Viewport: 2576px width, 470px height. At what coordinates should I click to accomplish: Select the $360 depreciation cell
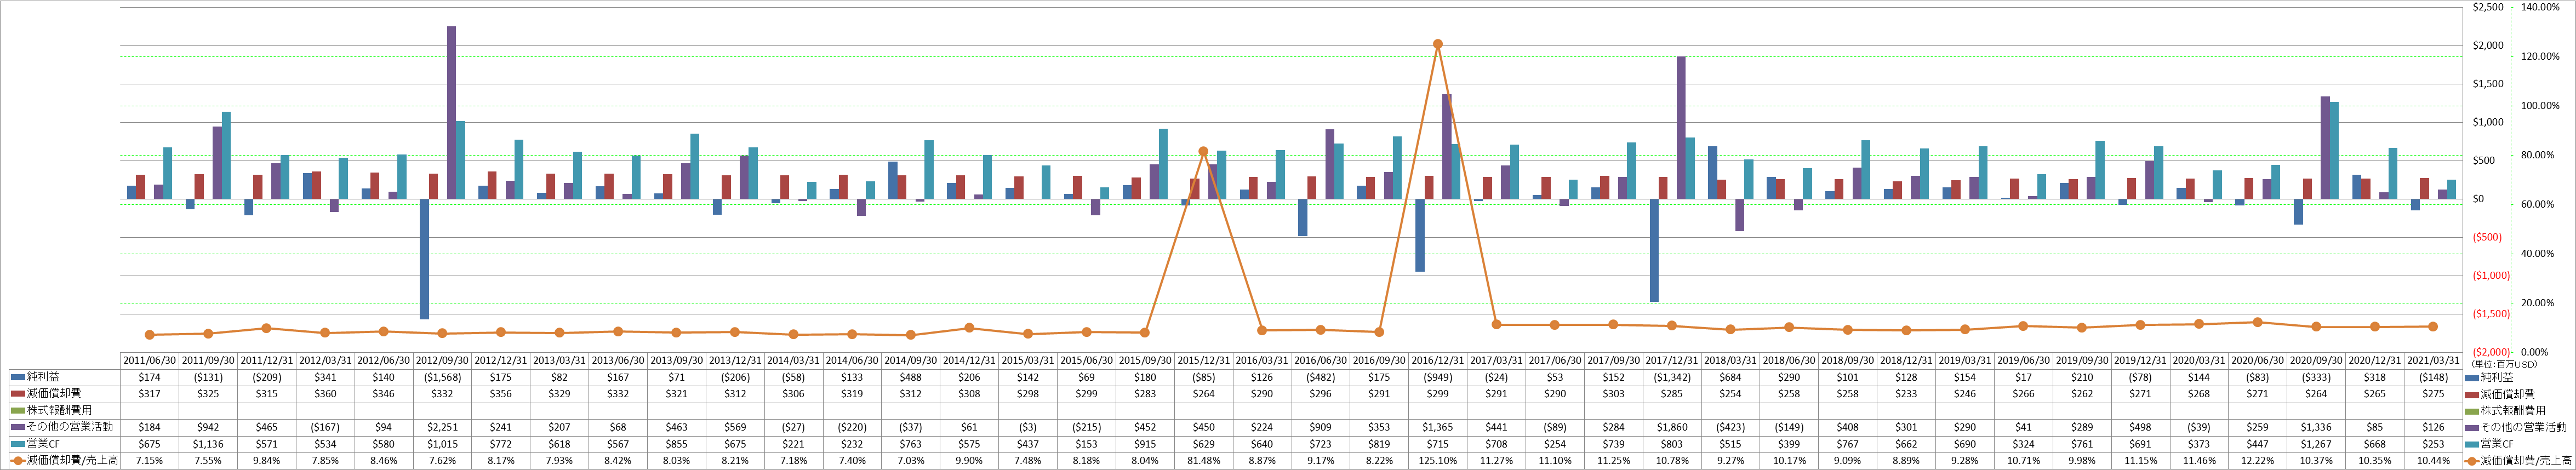pyautogui.click(x=325, y=394)
